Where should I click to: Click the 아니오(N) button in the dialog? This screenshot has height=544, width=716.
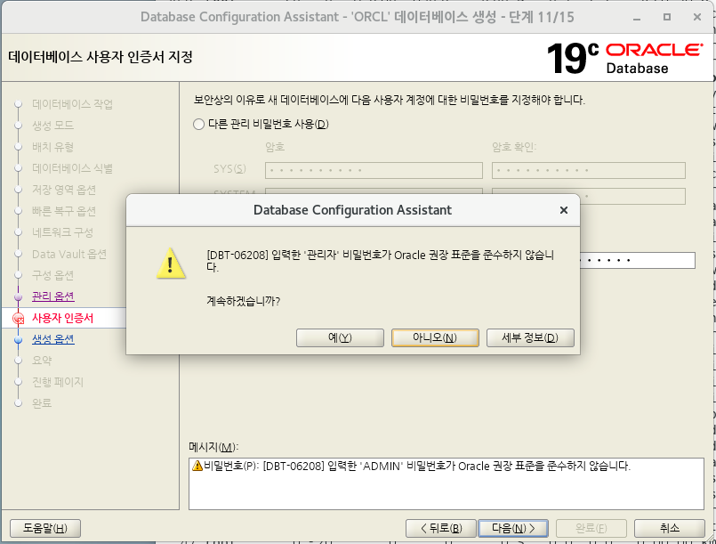tap(435, 337)
